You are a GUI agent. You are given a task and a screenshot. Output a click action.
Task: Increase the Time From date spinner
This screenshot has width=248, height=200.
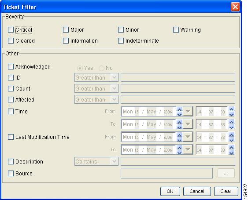point(180,109)
